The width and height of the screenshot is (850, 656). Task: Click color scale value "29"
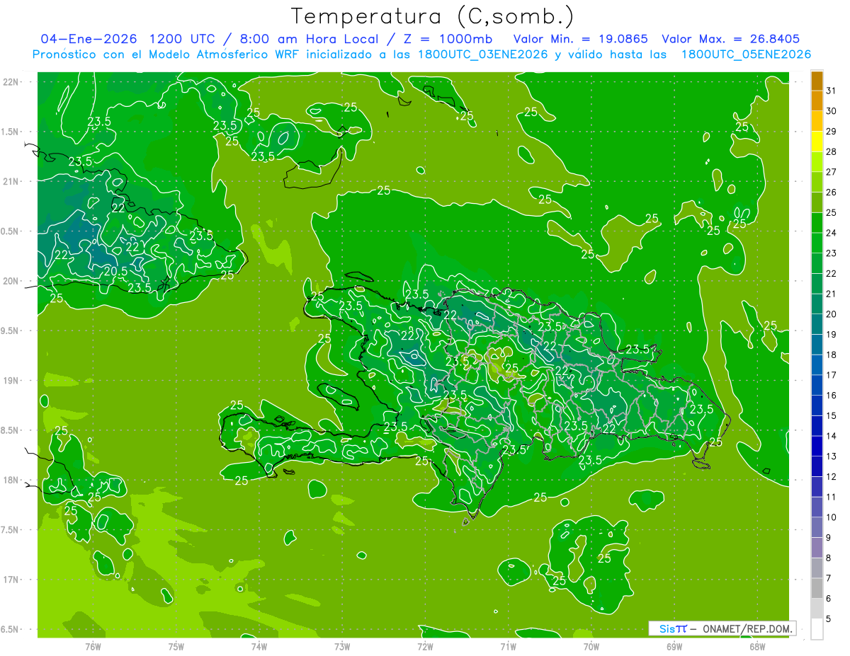832,131
